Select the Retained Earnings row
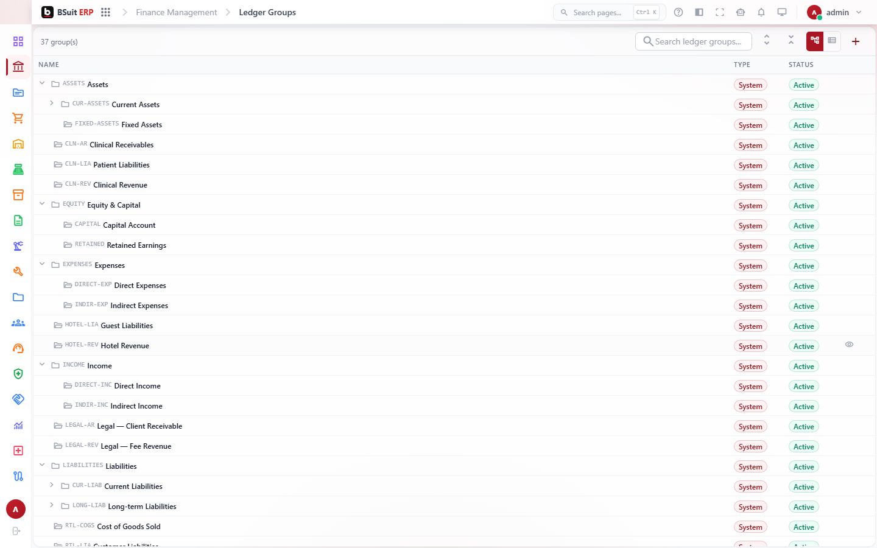 [x=454, y=245]
